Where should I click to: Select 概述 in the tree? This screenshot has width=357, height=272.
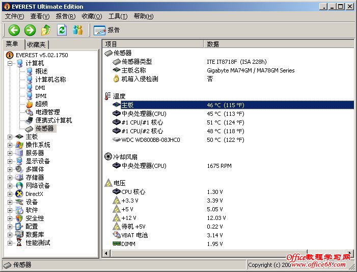41,71
